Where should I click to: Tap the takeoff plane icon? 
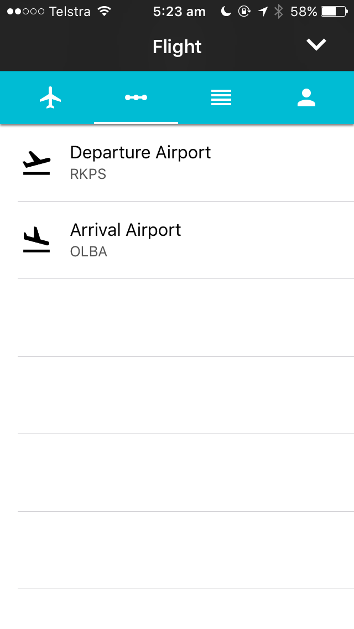tap(37, 163)
